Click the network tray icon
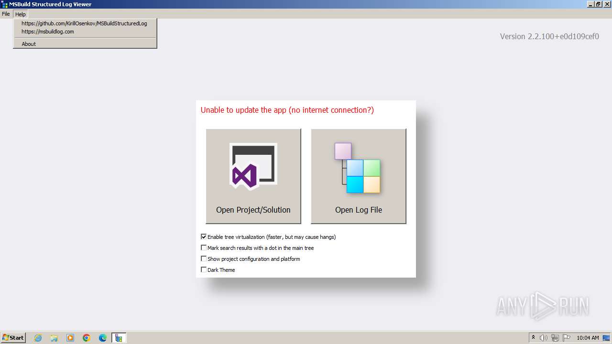 click(x=555, y=338)
